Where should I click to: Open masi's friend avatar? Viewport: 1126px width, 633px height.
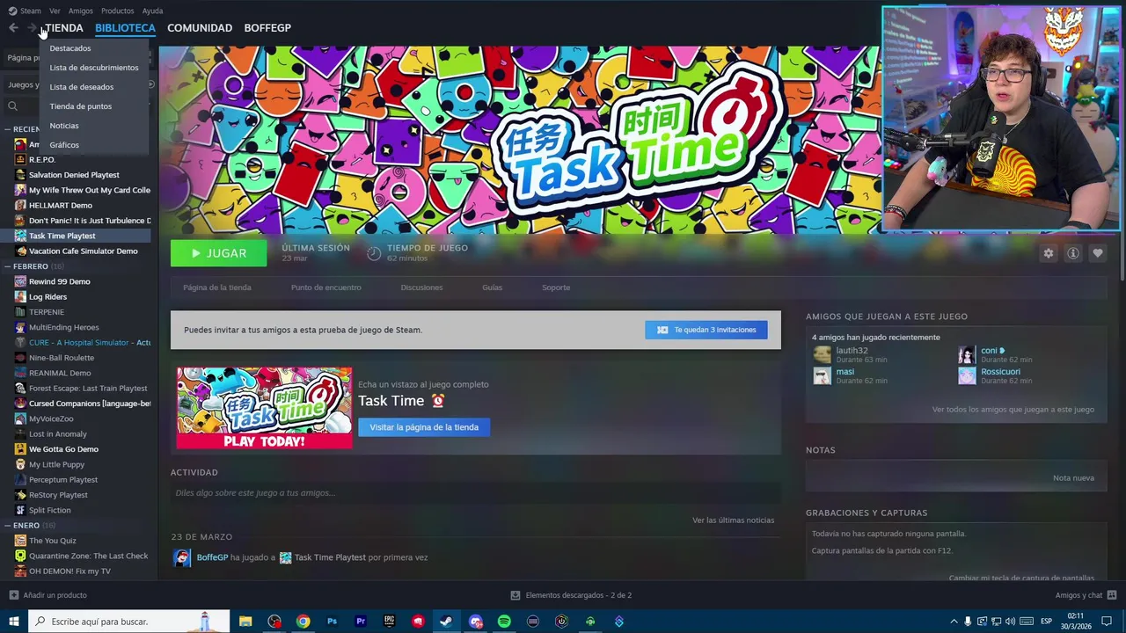click(x=822, y=375)
